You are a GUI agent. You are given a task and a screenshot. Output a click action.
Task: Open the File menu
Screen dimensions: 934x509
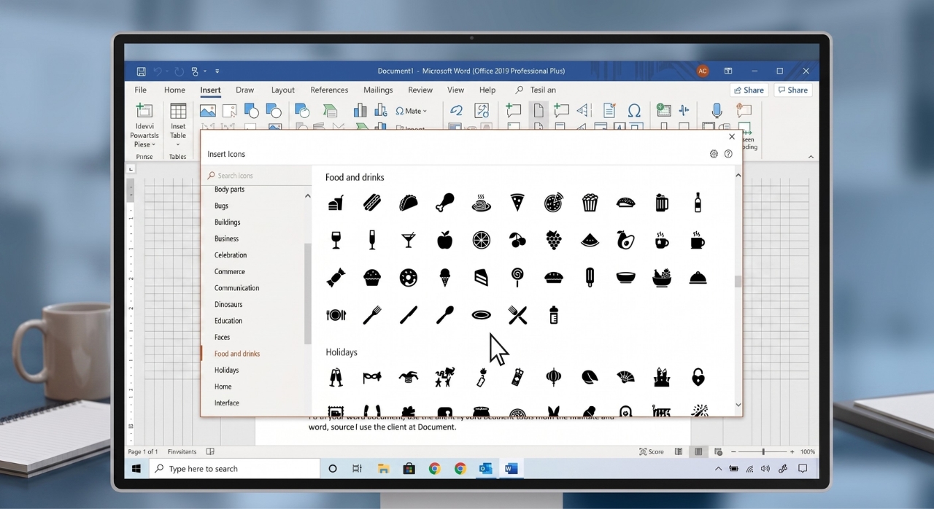click(141, 90)
